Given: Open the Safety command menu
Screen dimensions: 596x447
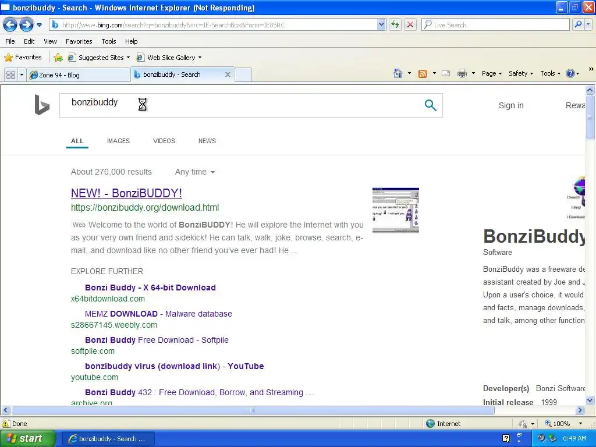Looking at the screenshot, I should coord(521,73).
